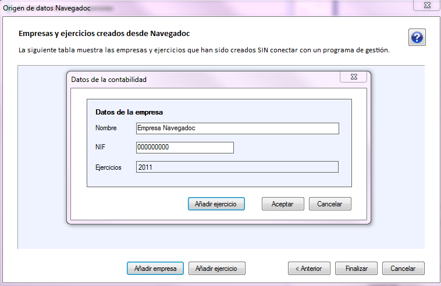Screen dimensions: 441x286
Task: Confirm the dialog with Aceptar
Action: tap(283, 204)
